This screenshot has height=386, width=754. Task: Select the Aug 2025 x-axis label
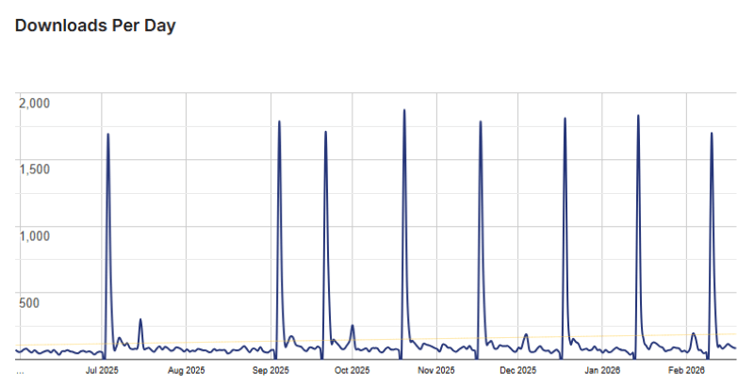[186, 371]
